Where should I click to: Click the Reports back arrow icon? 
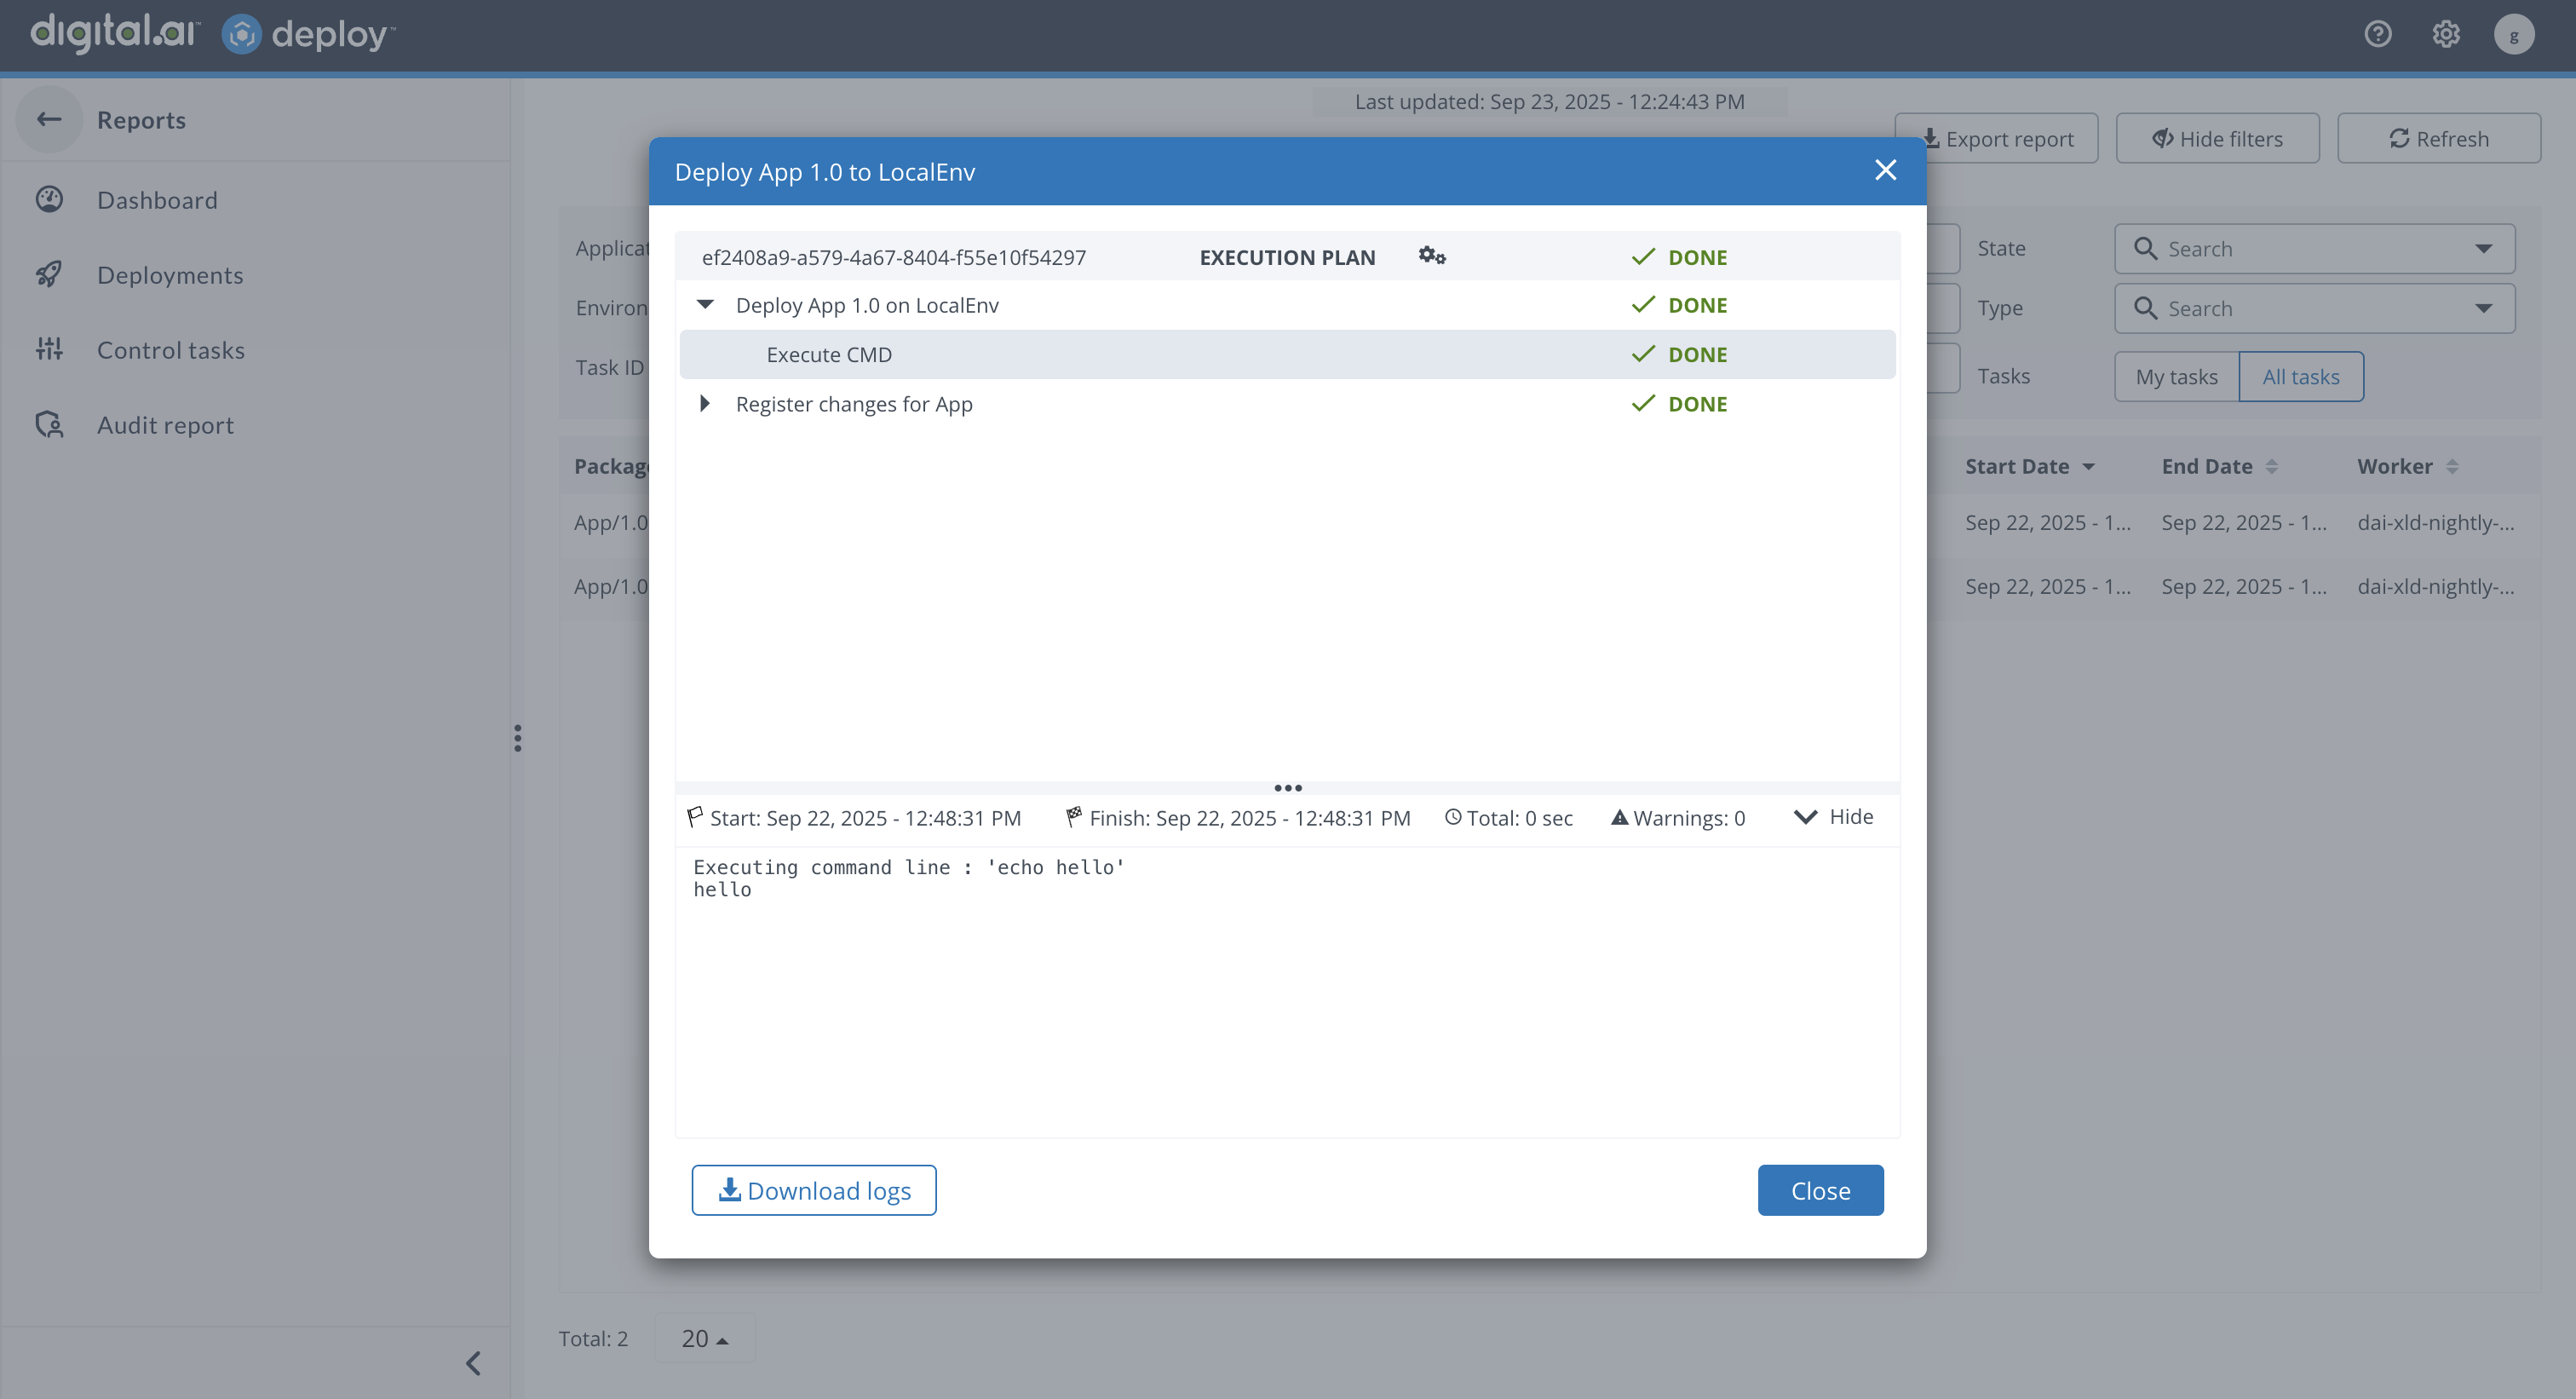tap(49, 120)
